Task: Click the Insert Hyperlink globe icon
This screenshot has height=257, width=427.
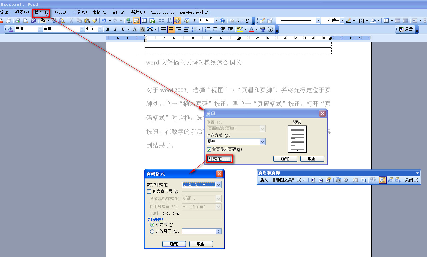Action: (129, 21)
